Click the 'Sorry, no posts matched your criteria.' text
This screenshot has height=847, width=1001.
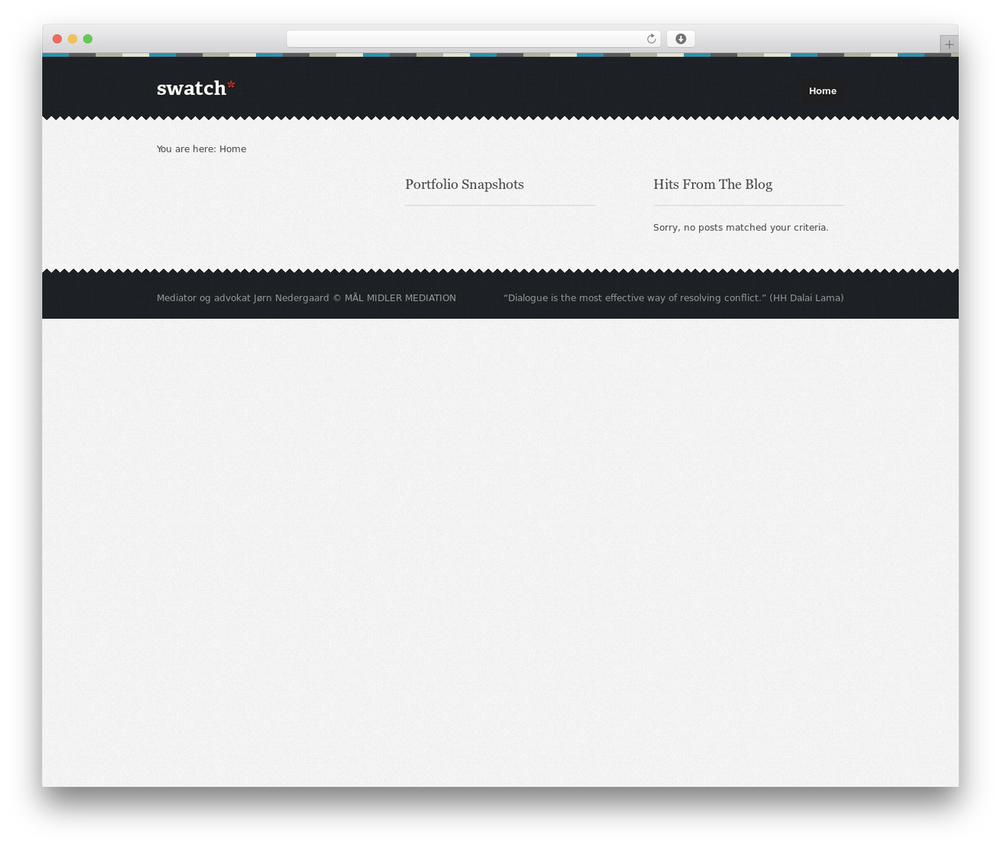pos(741,227)
